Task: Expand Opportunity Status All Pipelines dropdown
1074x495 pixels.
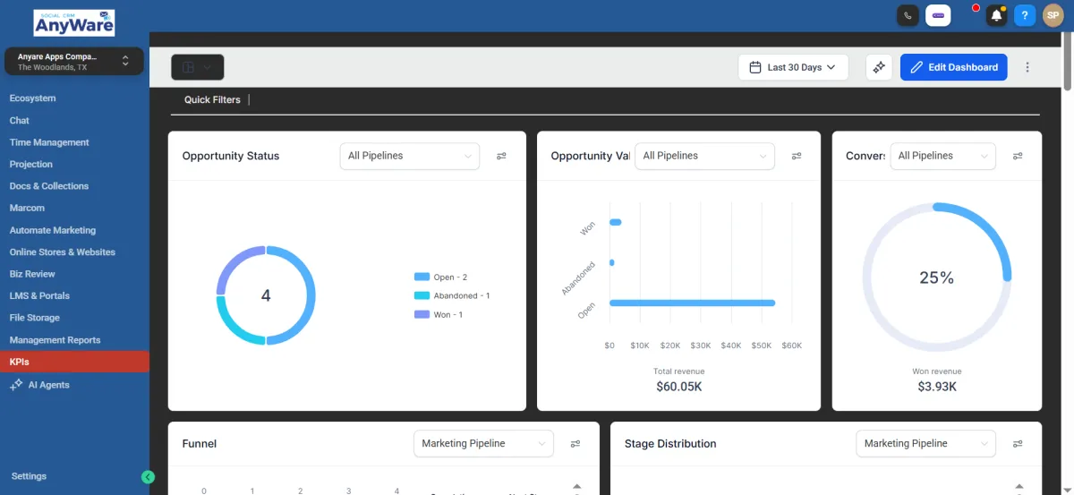Action: (x=410, y=156)
